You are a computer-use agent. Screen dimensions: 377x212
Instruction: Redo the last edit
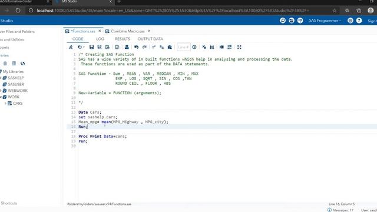(144, 47)
